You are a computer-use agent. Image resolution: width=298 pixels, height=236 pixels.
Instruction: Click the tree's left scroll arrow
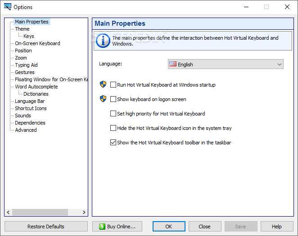point(8,212)
